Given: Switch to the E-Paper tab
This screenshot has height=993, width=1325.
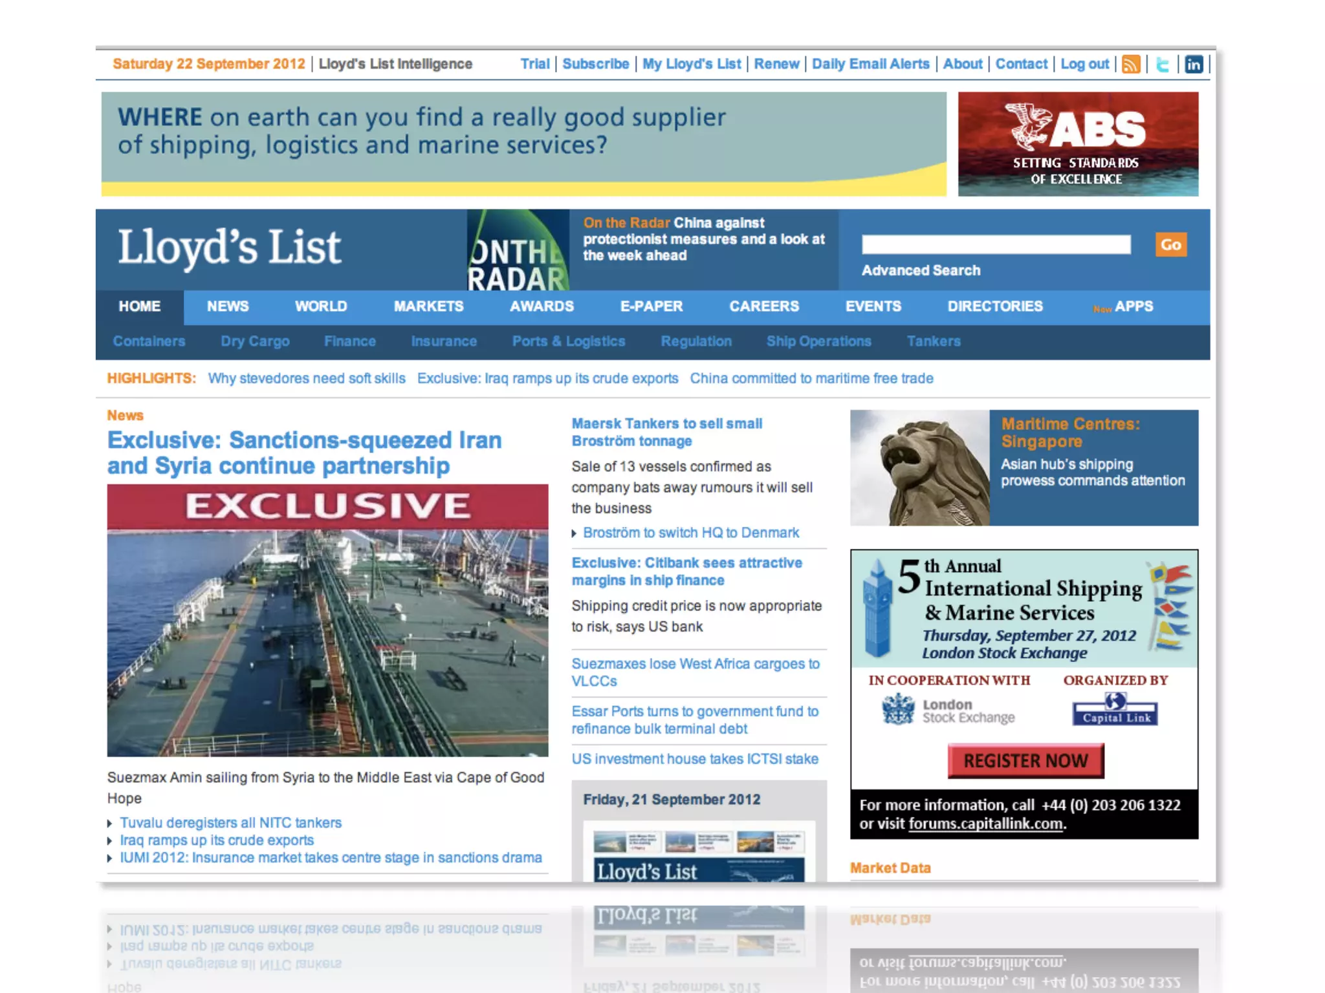Looking at the screenshot, I should 651,306.
